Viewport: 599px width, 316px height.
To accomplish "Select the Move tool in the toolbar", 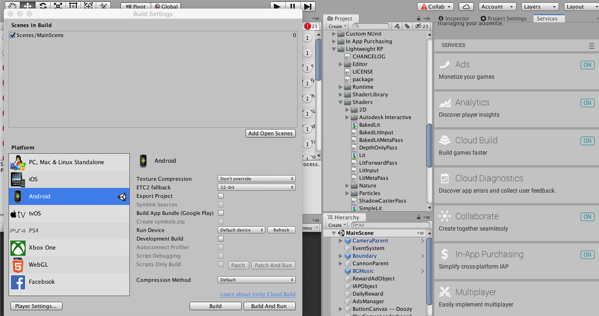I will coord(27,6).
